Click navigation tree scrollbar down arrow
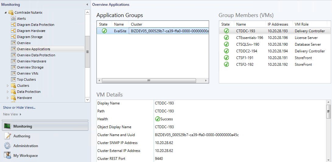 (x=87, y=99)
